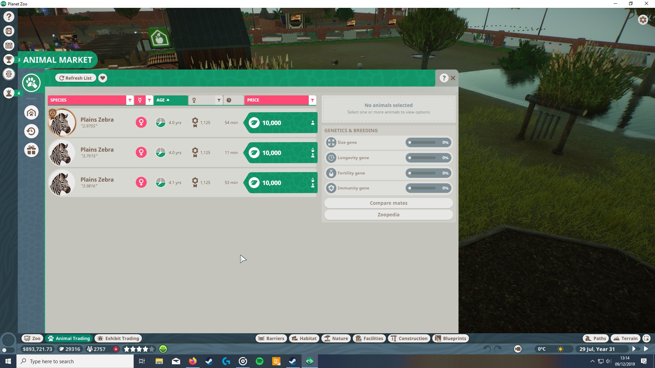Image resolution: width=655 pixels, height=368 pixels.
Task: Click female symbol of zebra "3.7V15"
Action: pyautogui.click(x=141, y=152)
